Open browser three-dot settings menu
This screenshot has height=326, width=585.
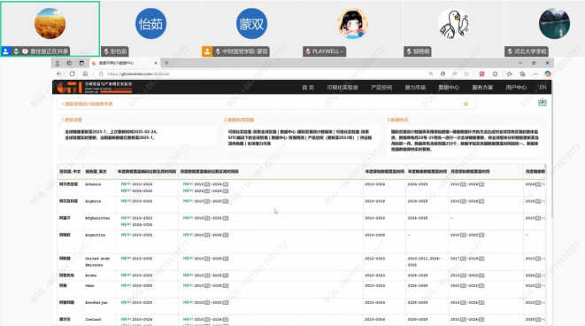pos(535,74)
